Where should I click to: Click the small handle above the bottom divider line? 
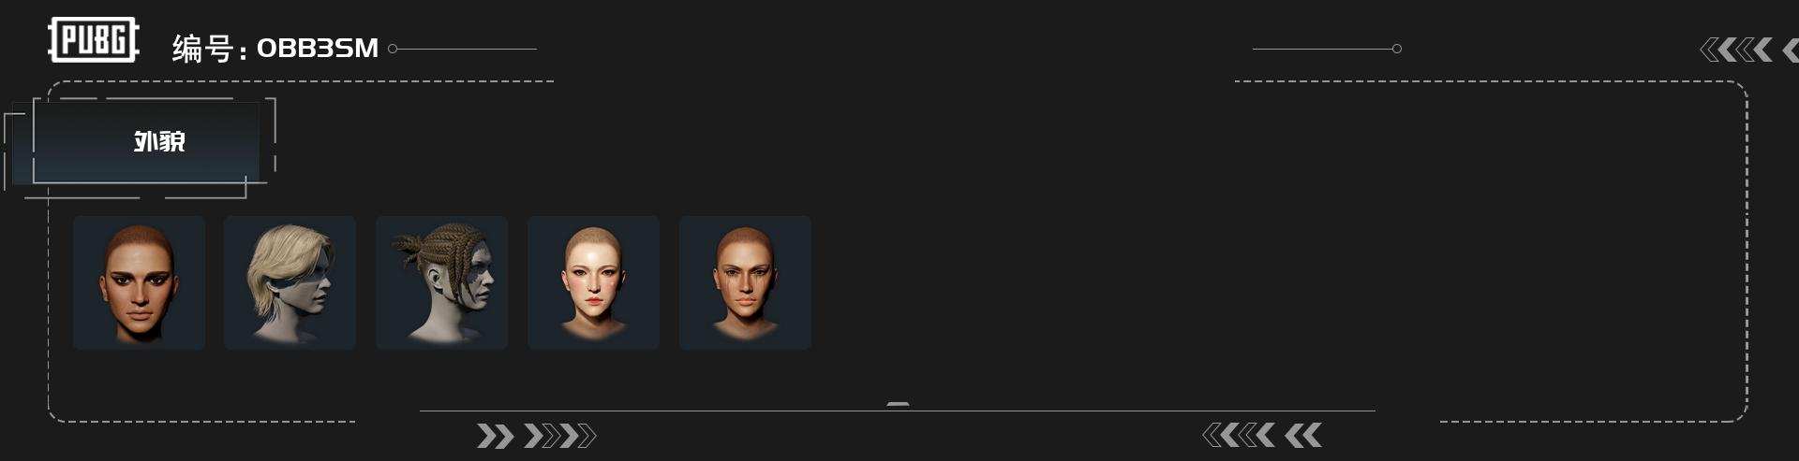tap(898, 404)
